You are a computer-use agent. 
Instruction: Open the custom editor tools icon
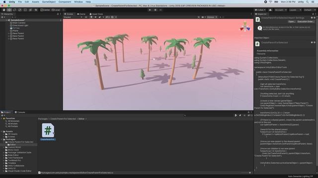coord(36,10)
